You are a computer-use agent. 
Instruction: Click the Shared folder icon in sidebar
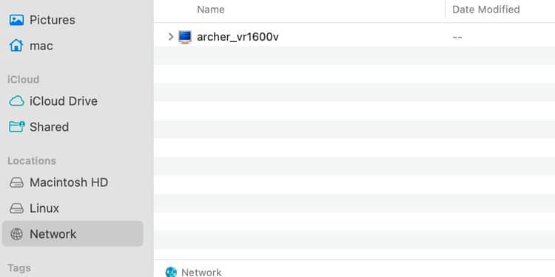(x=16, y=127)
